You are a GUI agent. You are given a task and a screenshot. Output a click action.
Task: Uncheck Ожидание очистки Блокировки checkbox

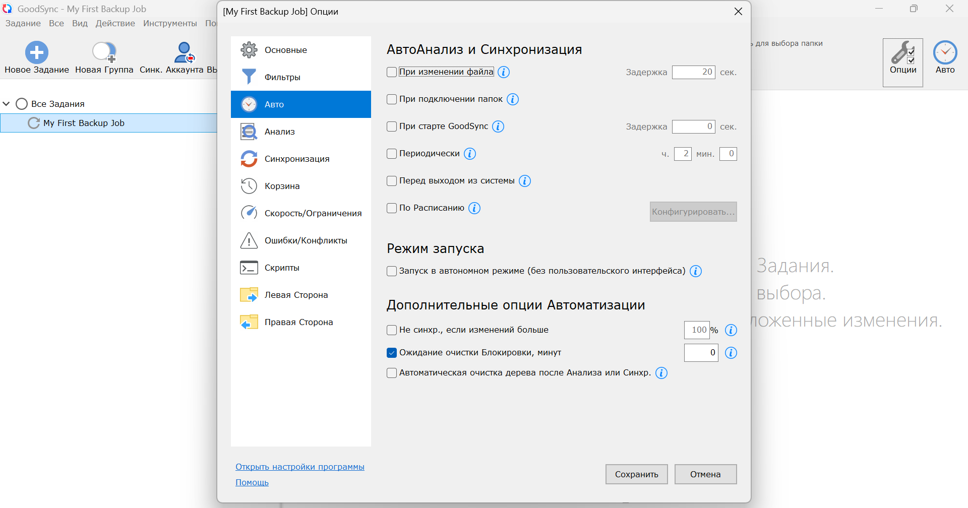(x=392, y=353)
